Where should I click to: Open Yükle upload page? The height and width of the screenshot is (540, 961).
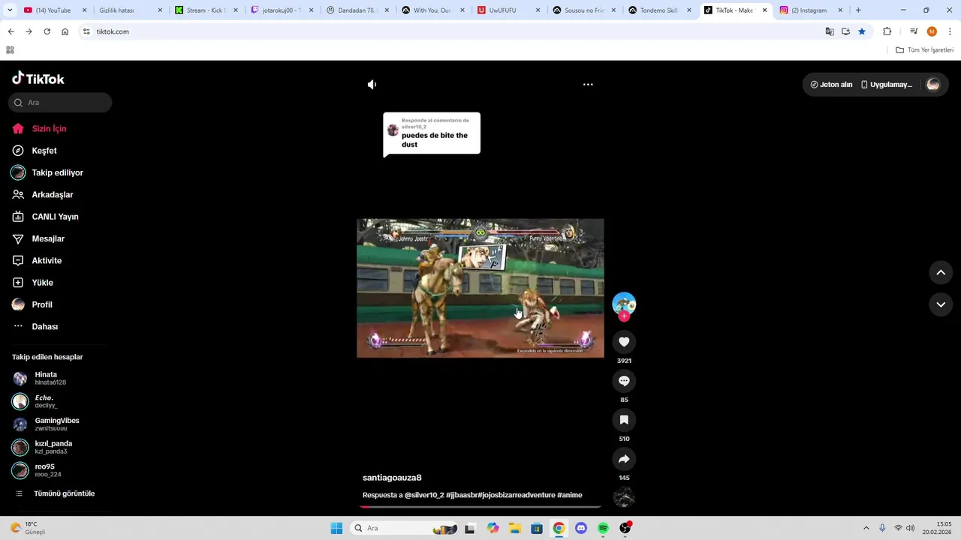tap(42, 283)
